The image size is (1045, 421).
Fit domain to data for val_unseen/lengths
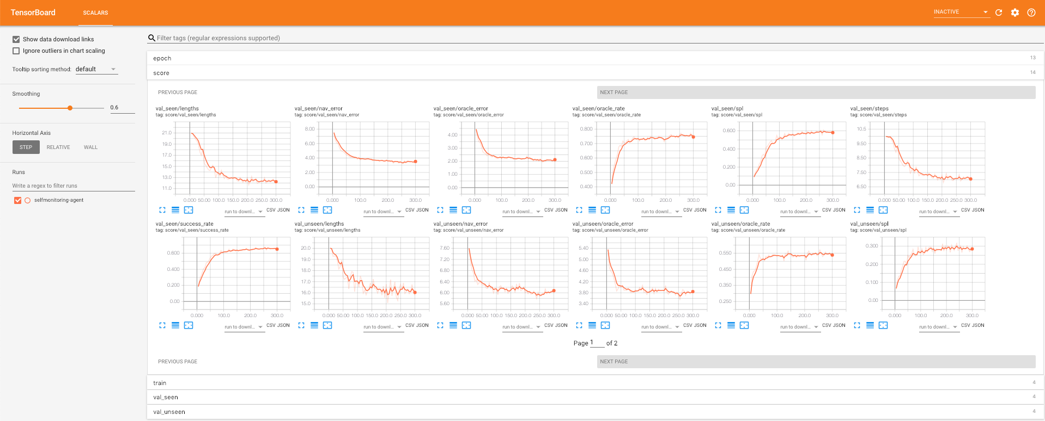point(327,325)
